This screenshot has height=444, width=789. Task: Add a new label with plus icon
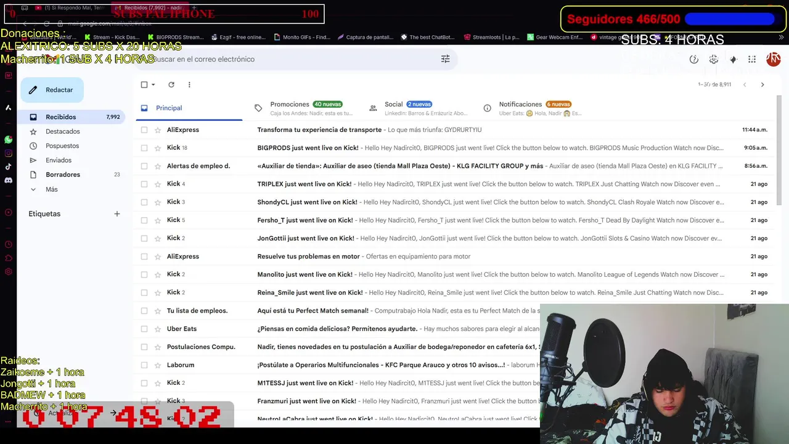(x=117, y=214)
